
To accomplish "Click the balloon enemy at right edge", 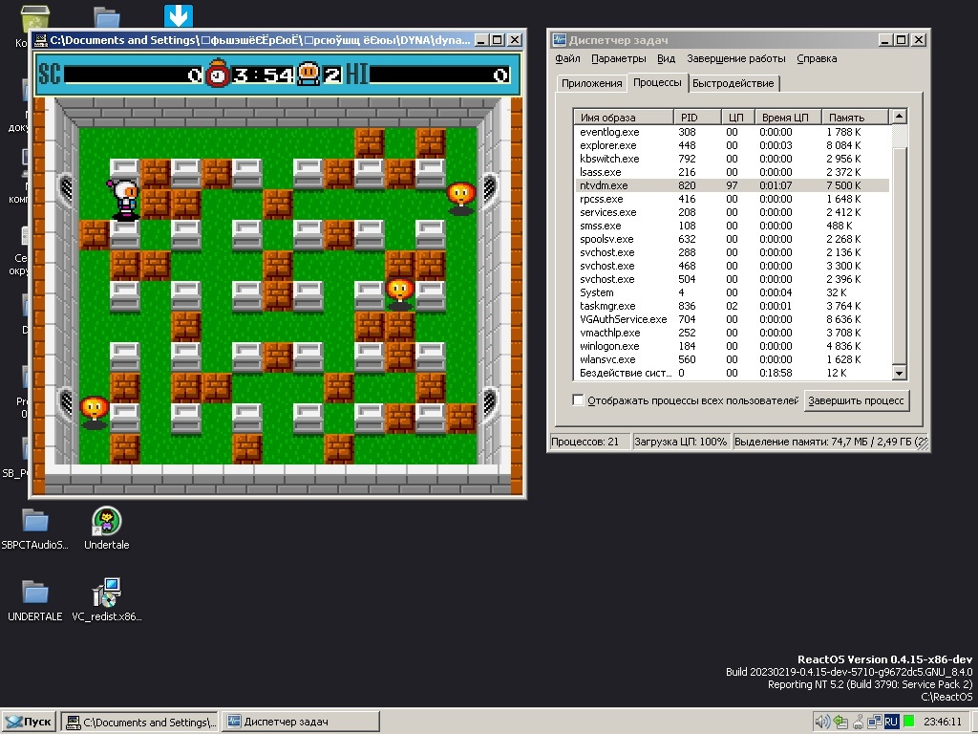I will click(x=461, y=198).
